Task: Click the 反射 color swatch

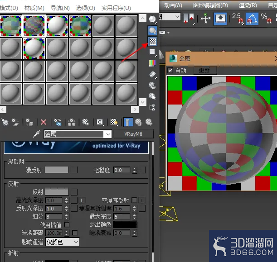Action: click(x=57, y=191)
